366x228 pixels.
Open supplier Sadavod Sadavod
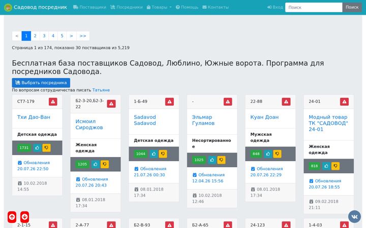pos(145,120)
